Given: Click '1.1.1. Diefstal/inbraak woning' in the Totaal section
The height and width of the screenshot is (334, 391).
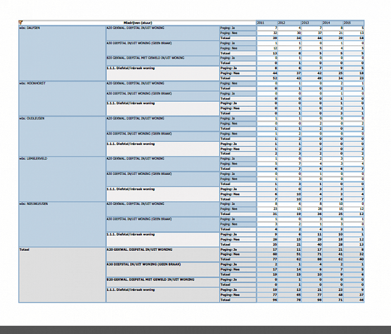Looking at the screenshot, I should [130, 290].
